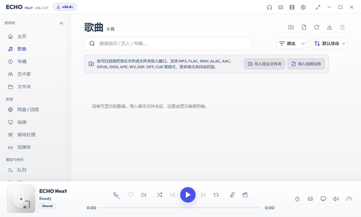The image size is (361, 217).
Task: Click the playback progress bar
Action: click(181, 208)
